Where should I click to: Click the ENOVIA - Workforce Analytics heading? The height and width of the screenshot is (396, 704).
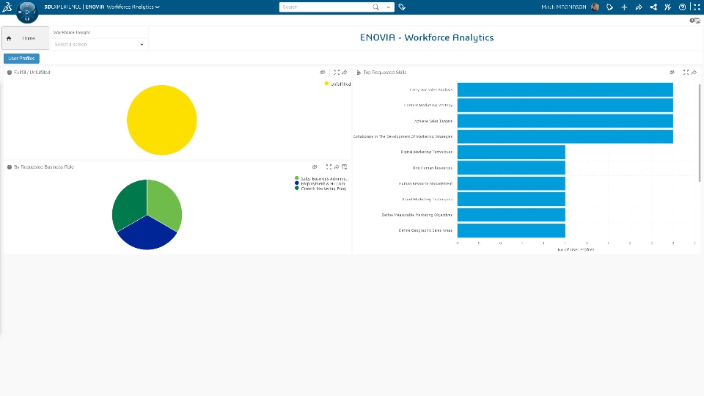pos(427,37)
